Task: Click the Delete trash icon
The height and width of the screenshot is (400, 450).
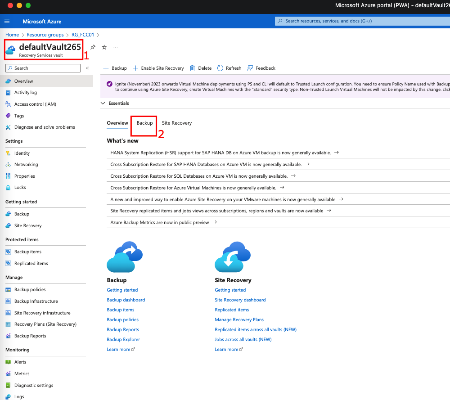Action: (193, 68)
